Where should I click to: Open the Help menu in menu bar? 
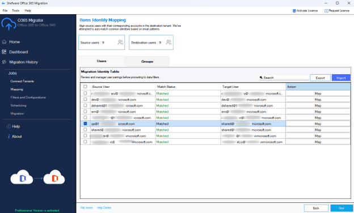click(28, 11)
